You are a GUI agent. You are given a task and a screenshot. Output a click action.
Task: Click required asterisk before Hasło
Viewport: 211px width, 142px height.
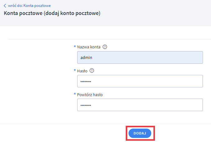coord(75,71)
